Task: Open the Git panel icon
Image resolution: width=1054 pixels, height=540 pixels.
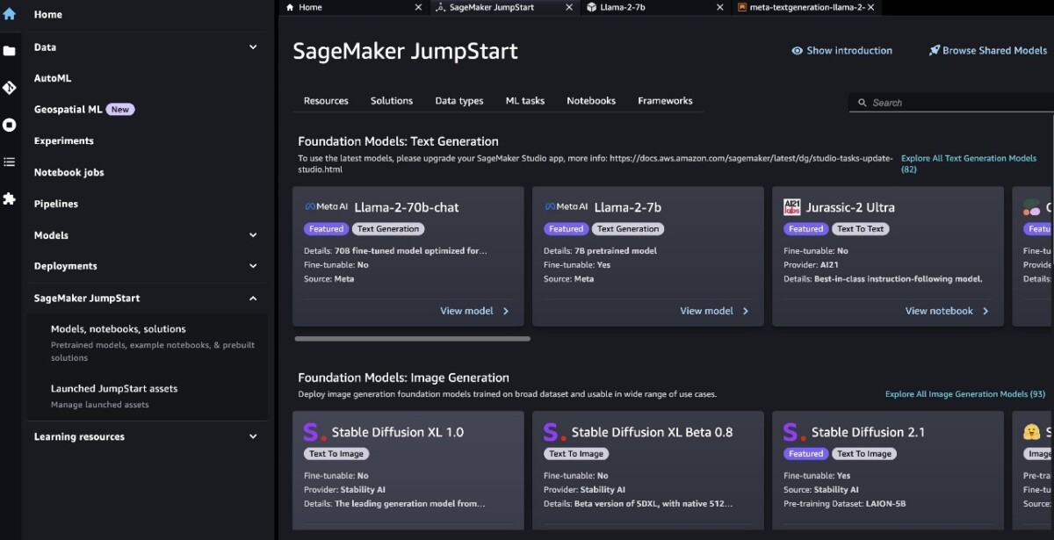Action: coord(10,88)
